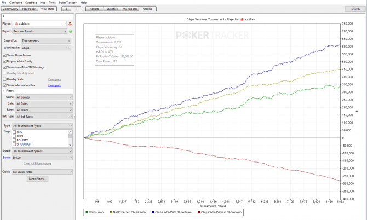The image size is (367, 220).
Task: Check the SHOOTOUT flag
Action: pos(14,144)
